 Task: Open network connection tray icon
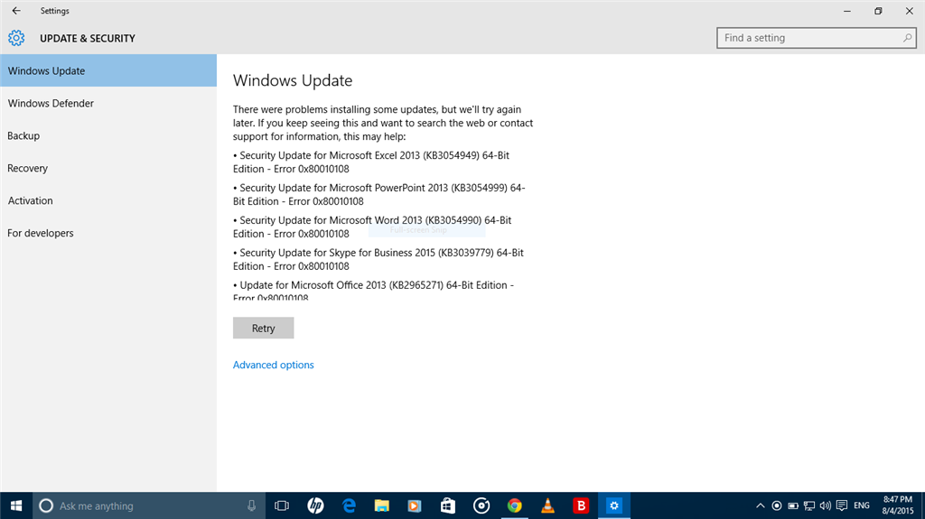809,506
